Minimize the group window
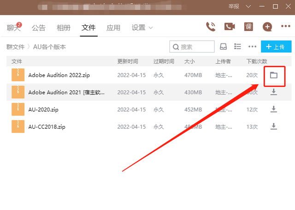 coord(262,6)
